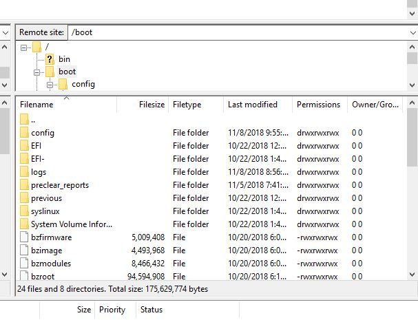This screenshot has height=320, width=418.
Task: Select the question-mark bin folder icon
Action: click(50, 59)
